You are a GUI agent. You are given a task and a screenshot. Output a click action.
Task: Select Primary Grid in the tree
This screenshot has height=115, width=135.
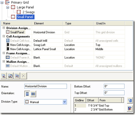pyautogui.click(x=20, y=2)
